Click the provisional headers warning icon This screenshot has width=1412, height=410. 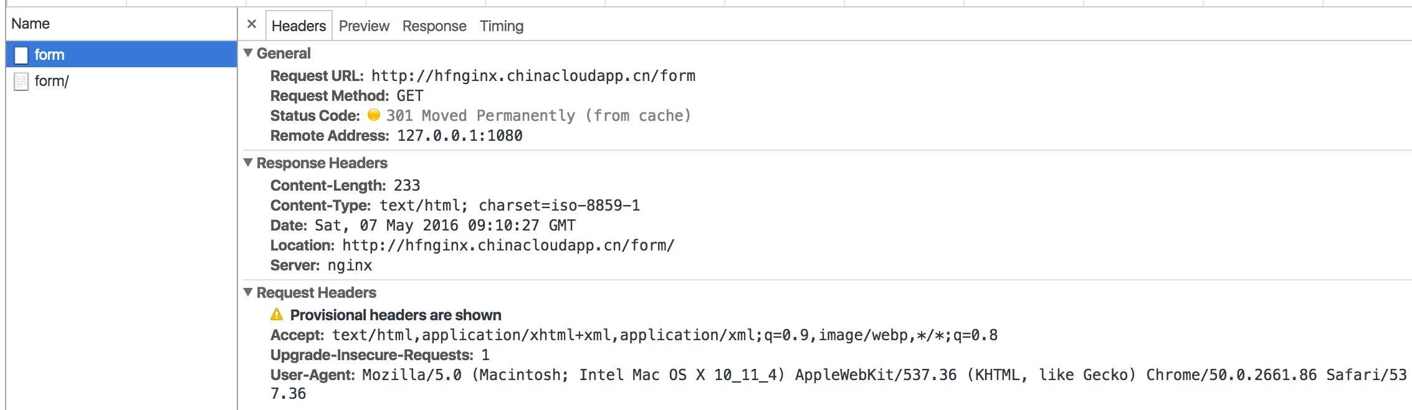[277, 315]
